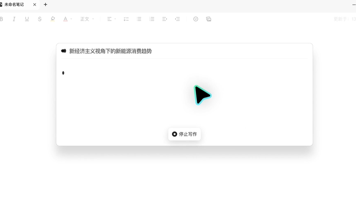
Task: Close the 未命名笔记 tab
Action: click(x=35, y=5)
